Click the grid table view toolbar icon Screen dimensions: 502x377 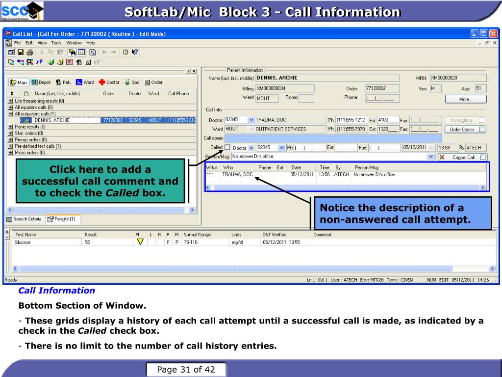82,52
